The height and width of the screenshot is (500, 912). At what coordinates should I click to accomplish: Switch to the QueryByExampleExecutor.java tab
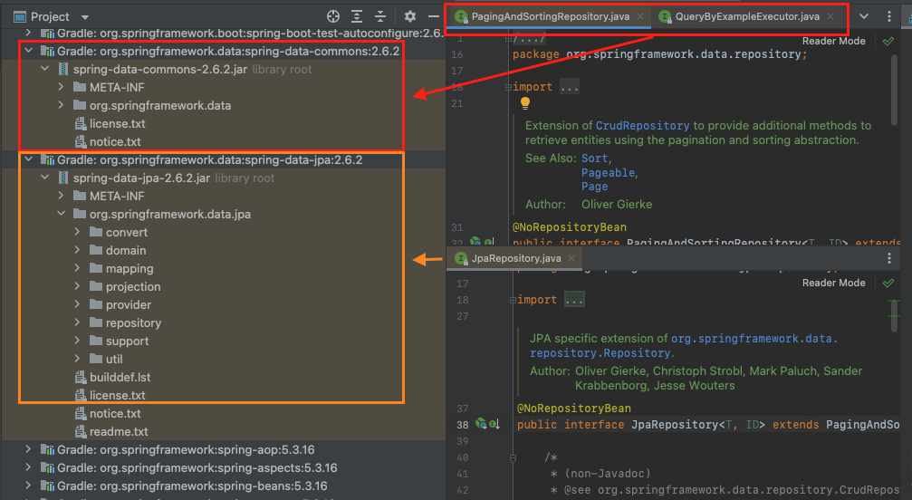coord(747,16)
